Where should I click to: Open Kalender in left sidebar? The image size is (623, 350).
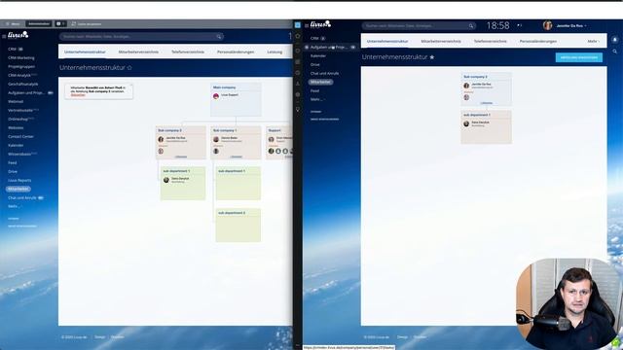[x=16, y=145]
